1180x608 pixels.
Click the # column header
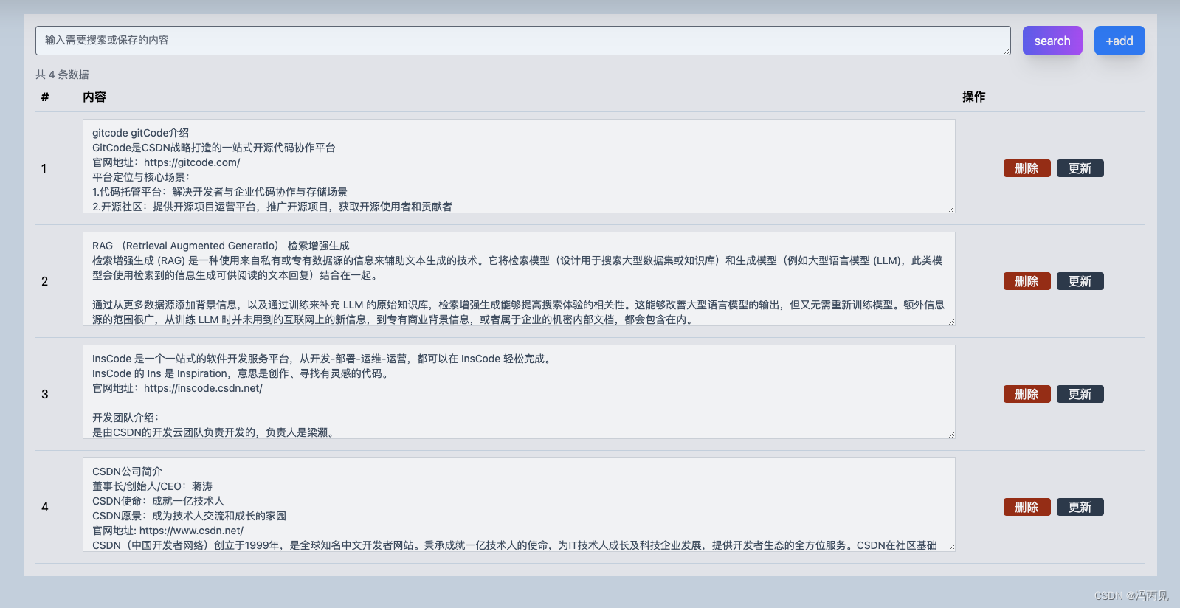(x=45, y=97)
